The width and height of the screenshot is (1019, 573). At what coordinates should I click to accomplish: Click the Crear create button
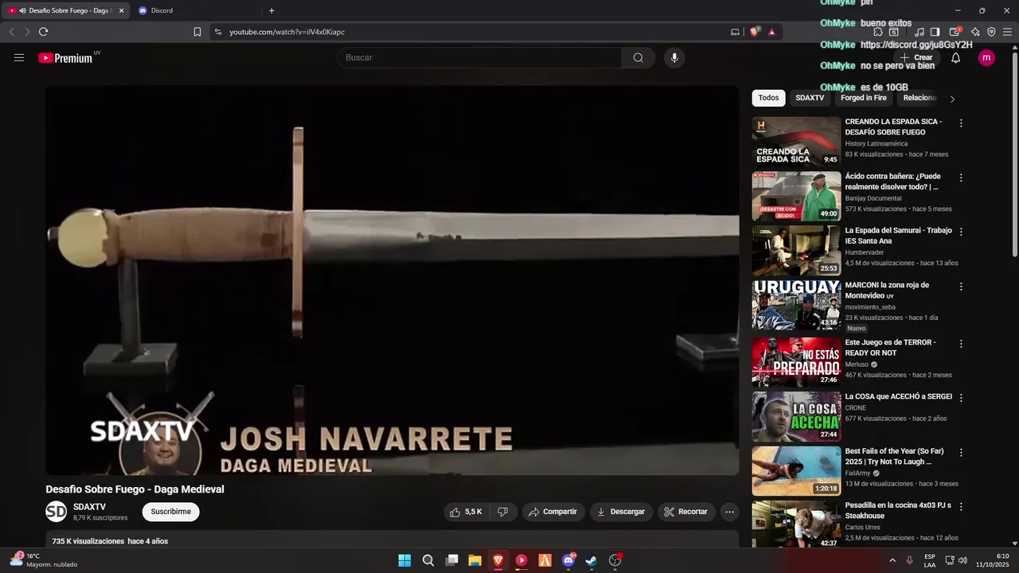pyautogui.click(x=916, y=58)
